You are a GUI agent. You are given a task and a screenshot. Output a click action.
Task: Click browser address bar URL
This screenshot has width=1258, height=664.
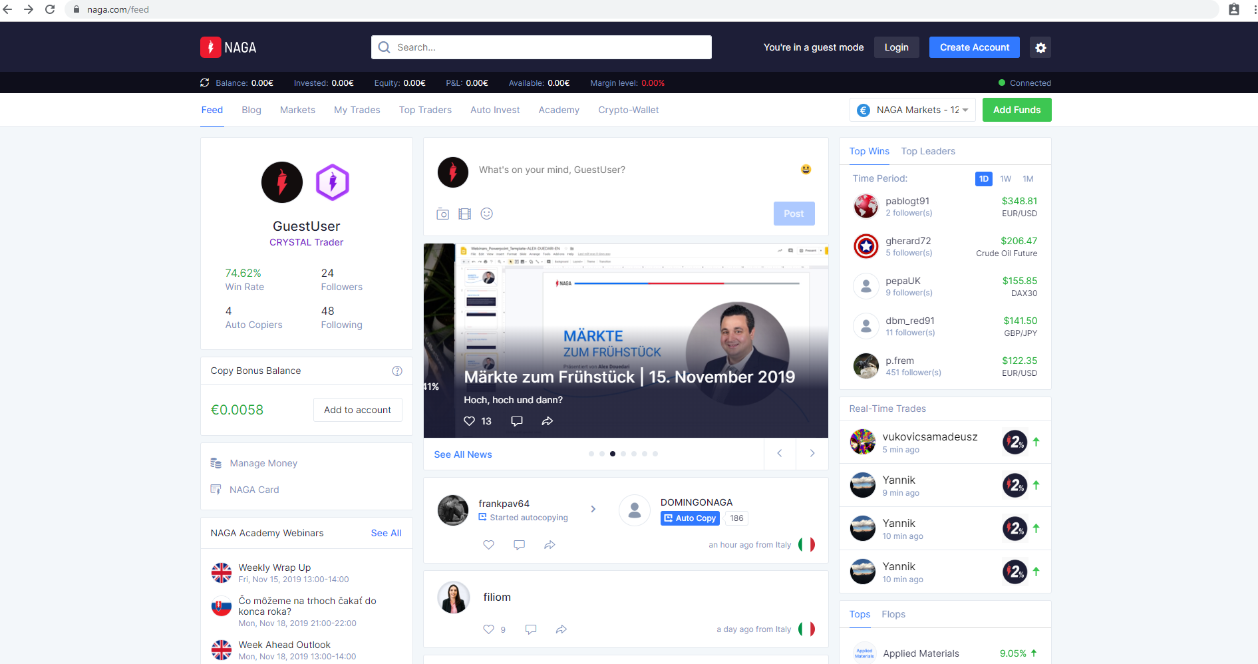(x=118, y=9)
